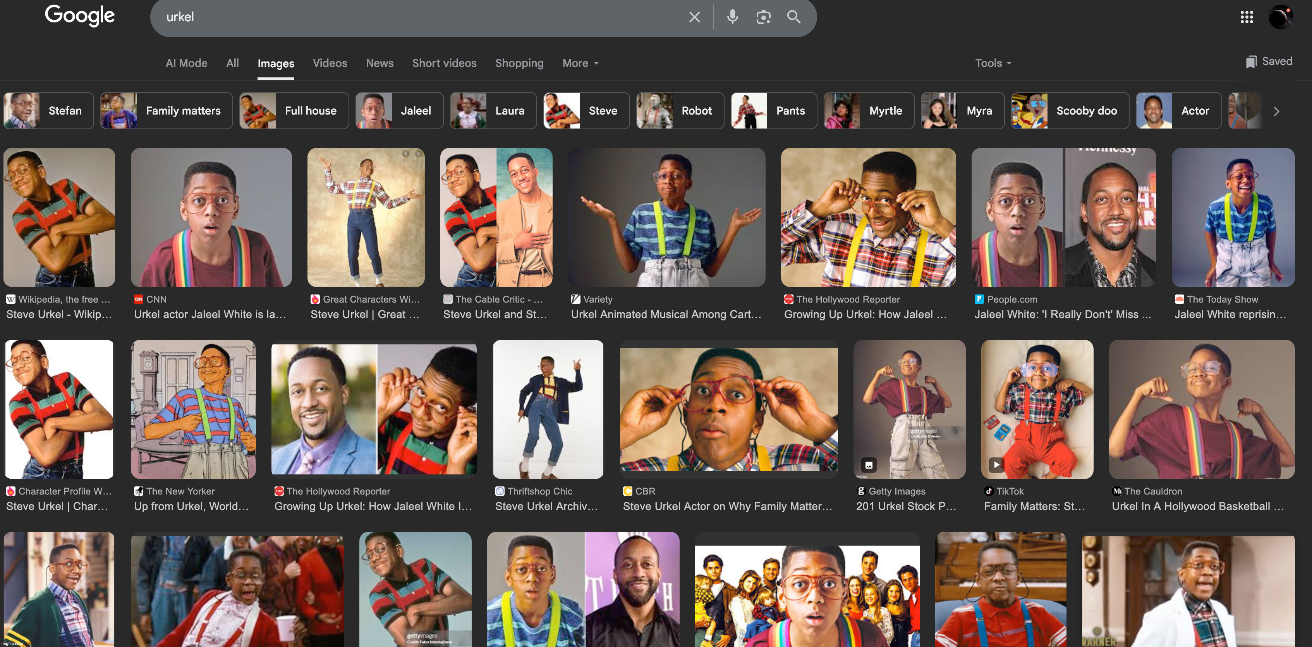Viewport: 1312px width, 647px height.
Task: Click the CNN source favicon
Action: pos(139,300)
